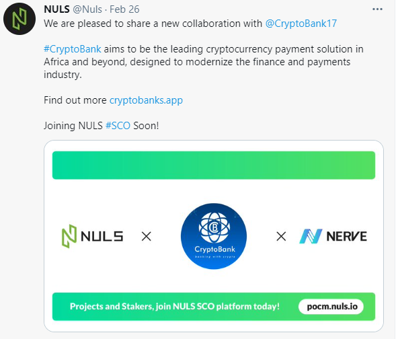Click the green N icon in NULS logo
Image resolution: width=396 pixels, height=339 pixels.
[69, 237]
